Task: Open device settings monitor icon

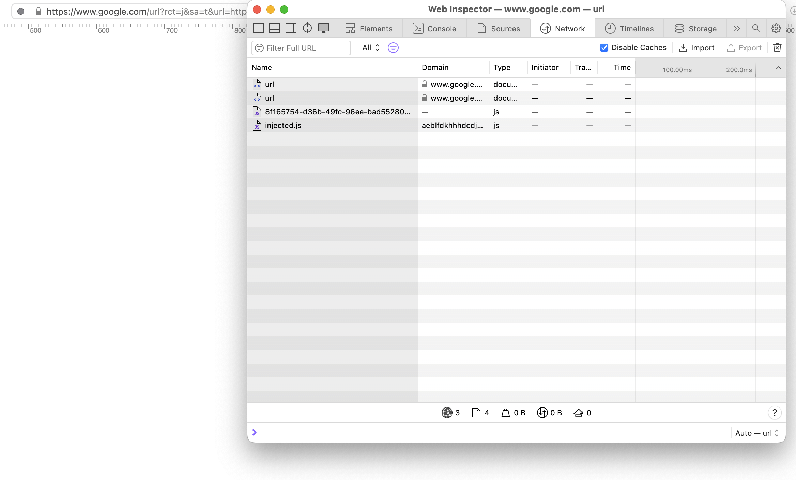Action: [323, 28]
